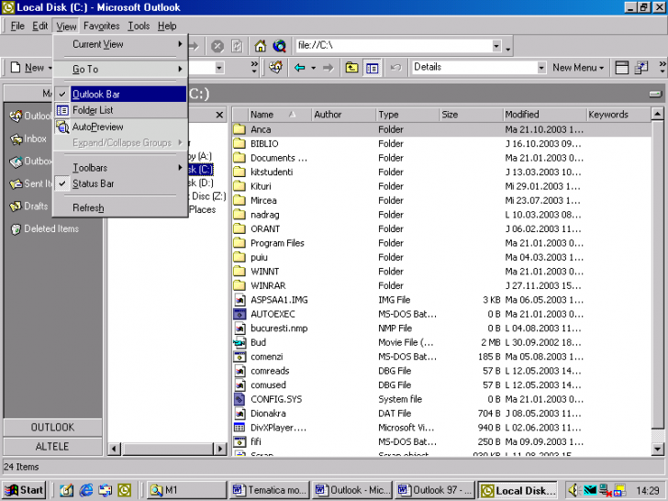Sort by the Type column header
The image size is (668, 501).
tap(407, 115)
